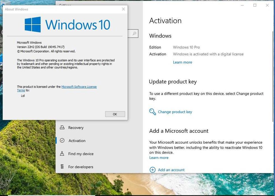Minimize the Settings window
Viewport: 275px width, 196px height.
(243, 5)
